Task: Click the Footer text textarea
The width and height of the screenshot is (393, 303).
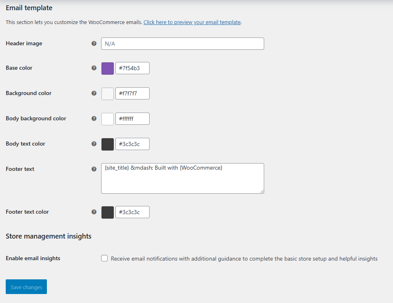Action: coord(183,179)
